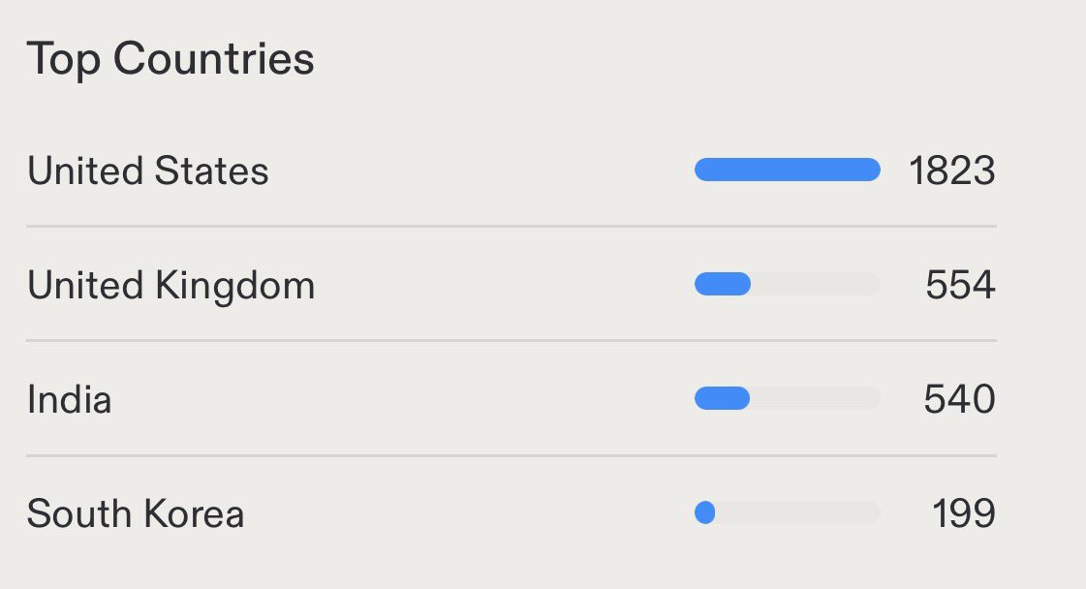The width and height of the screenshot is (1086, 589).
Task: Click the United States progress bar
Action: (788, 170)
